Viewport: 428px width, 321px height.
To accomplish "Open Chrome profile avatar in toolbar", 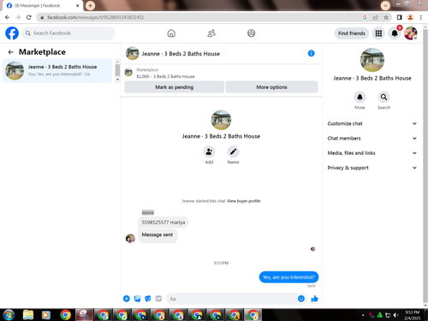I will click(x=410, y=17).
